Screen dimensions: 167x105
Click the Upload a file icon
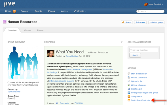[129, 81]
